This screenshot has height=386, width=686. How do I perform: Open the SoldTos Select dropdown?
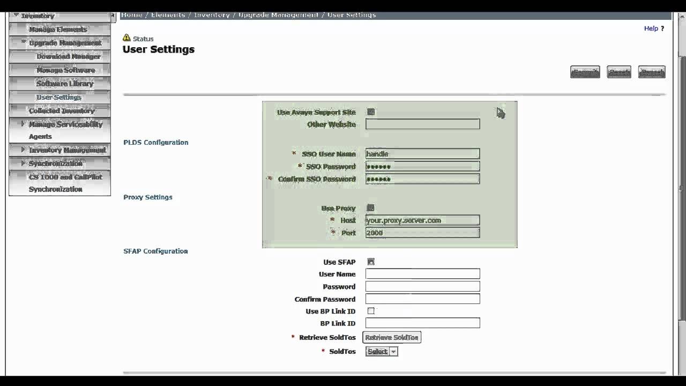coord(382,352)
